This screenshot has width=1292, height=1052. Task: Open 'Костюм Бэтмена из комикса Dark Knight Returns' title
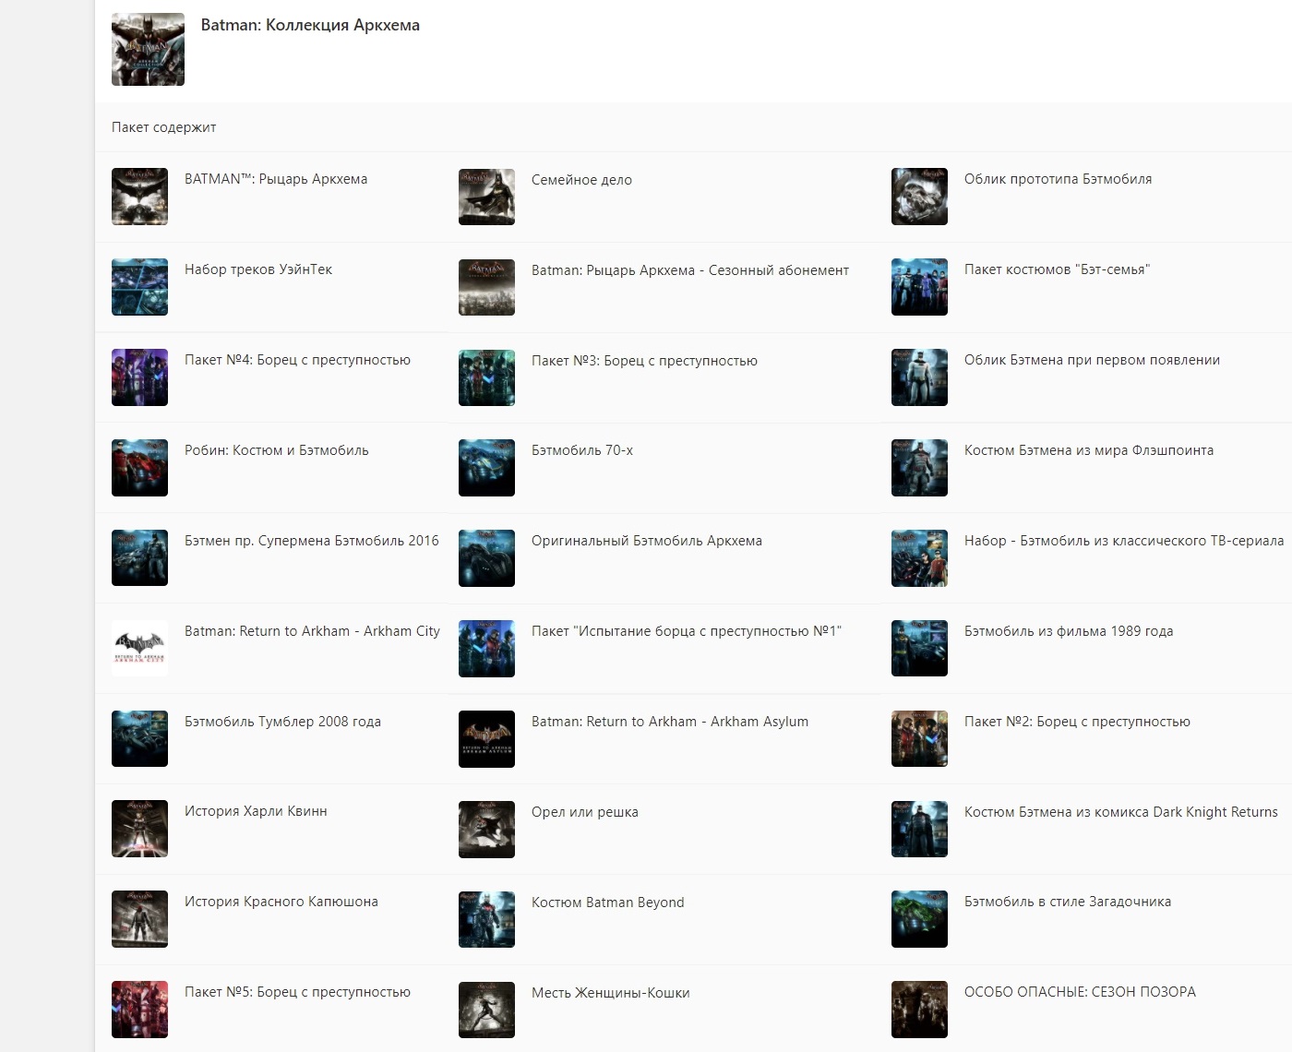(x=1121, y=812)
